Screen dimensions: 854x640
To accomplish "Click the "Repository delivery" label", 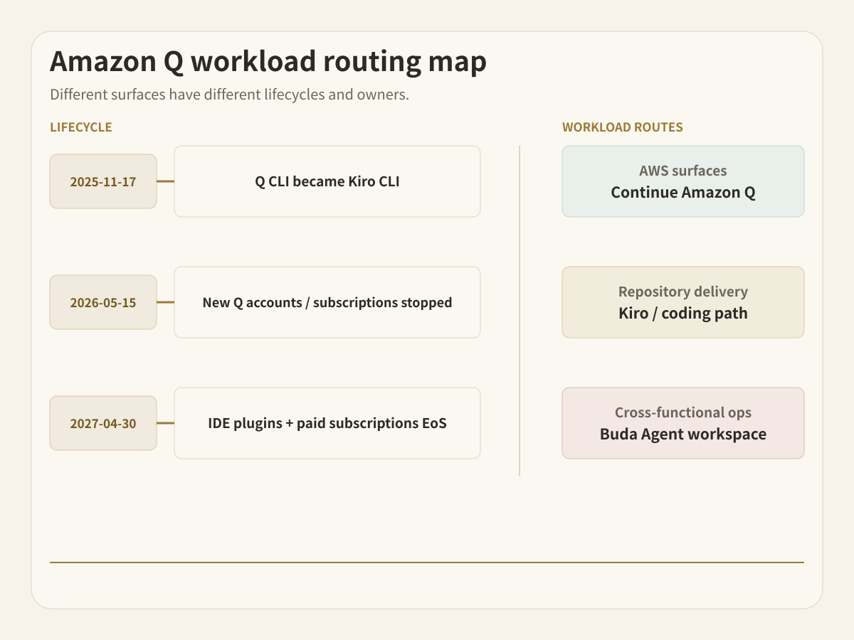I will [683, 292].
